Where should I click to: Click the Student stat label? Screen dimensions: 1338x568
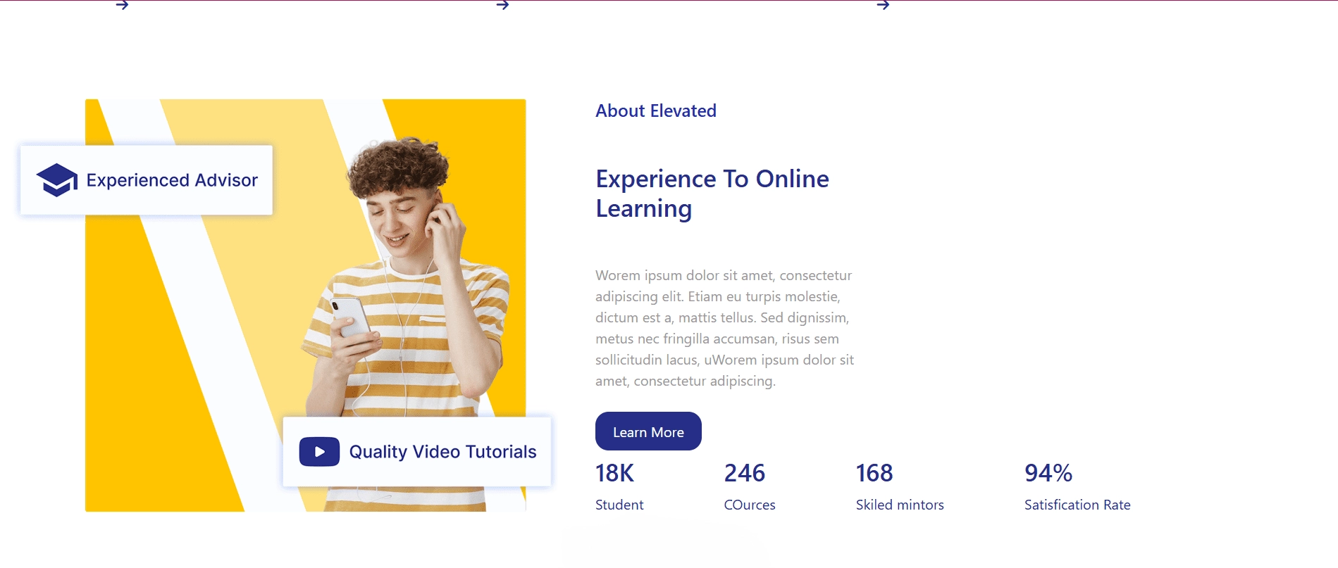619,505
